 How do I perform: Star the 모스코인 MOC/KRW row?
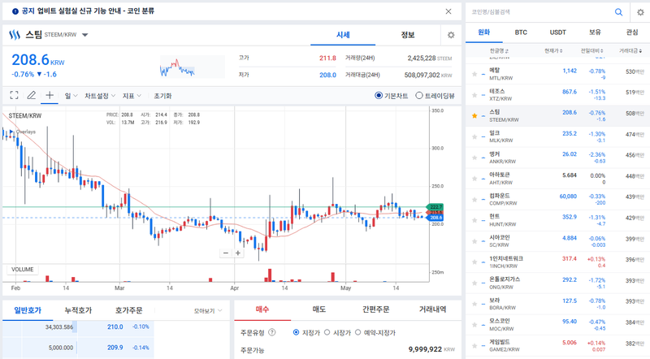click(474, 325)
